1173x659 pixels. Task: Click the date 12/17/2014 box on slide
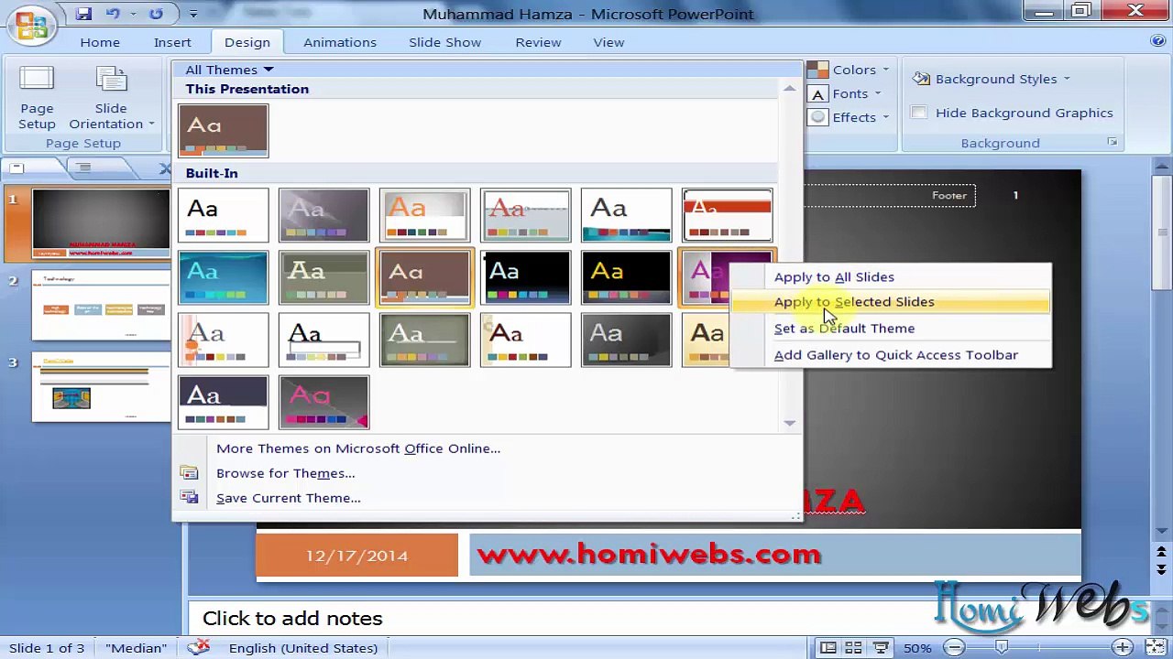coord(357,555)
